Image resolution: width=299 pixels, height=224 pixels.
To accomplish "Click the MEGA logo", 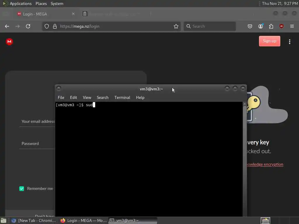I will (9, 41).
